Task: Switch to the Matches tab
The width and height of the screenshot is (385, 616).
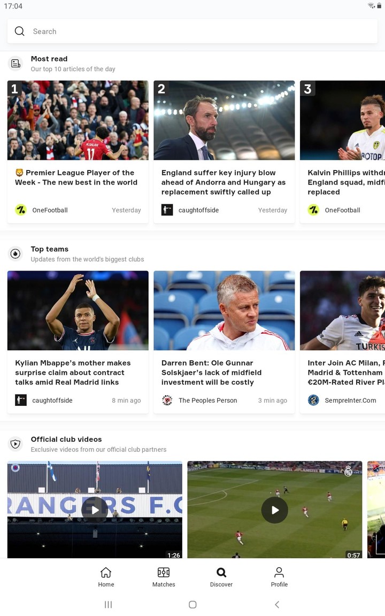Action: [164, 577]
